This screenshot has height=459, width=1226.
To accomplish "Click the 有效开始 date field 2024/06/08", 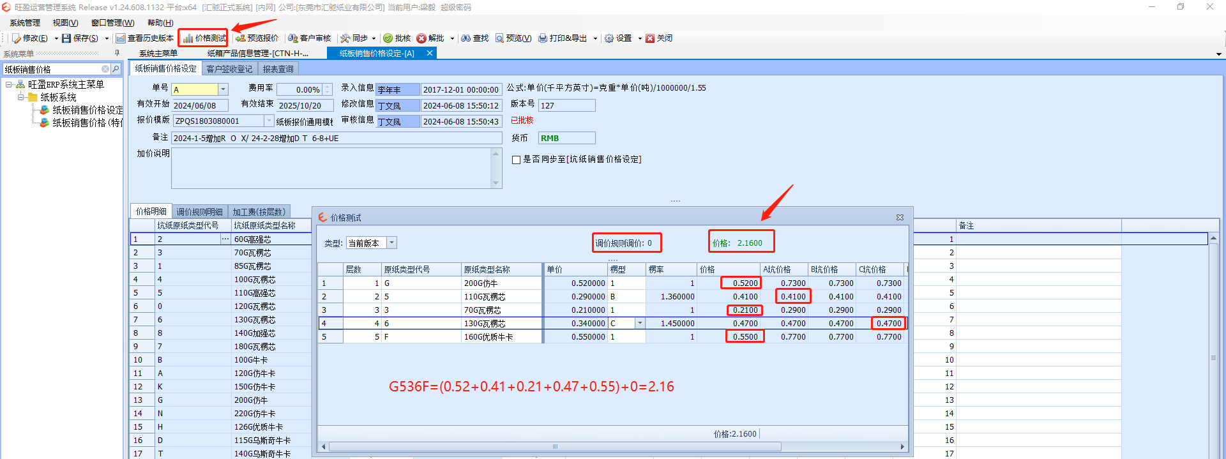I will [x=200, y=105].
